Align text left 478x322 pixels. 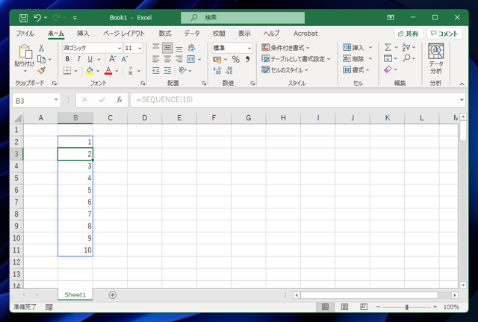(x=156, y=59)
